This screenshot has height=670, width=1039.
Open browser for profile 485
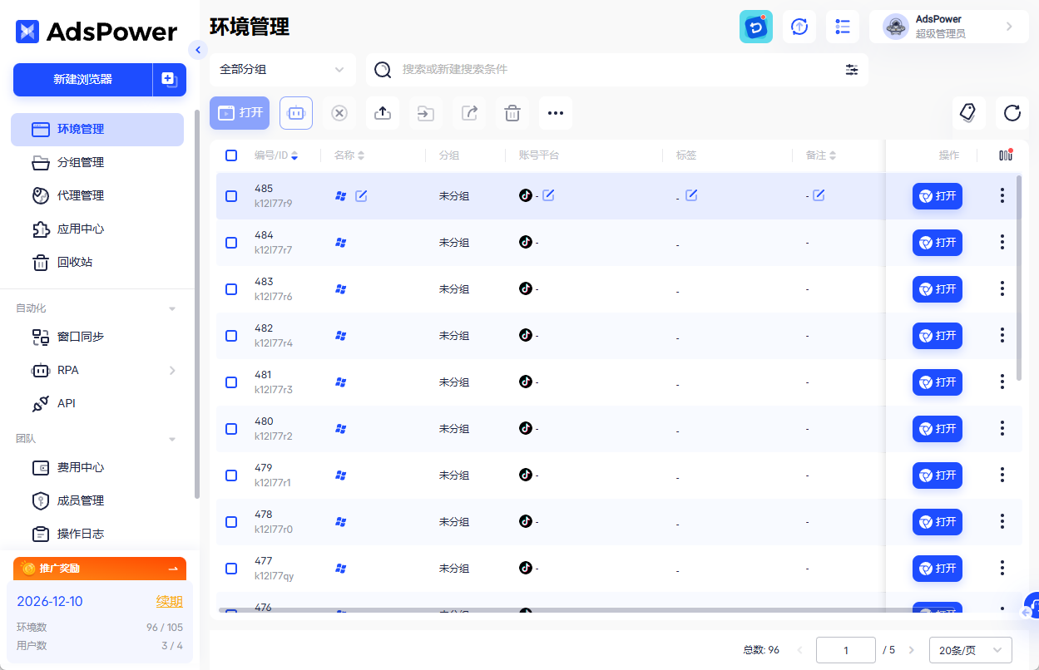coord(937,196)
